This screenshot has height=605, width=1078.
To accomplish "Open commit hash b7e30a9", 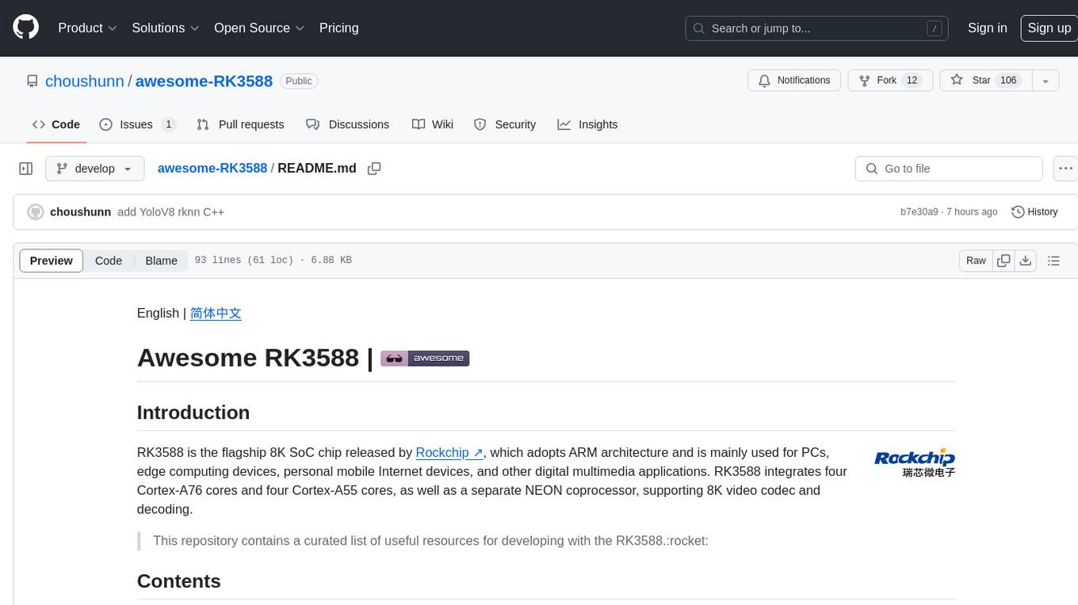I will pyautogui.click(x=919, y=212).
